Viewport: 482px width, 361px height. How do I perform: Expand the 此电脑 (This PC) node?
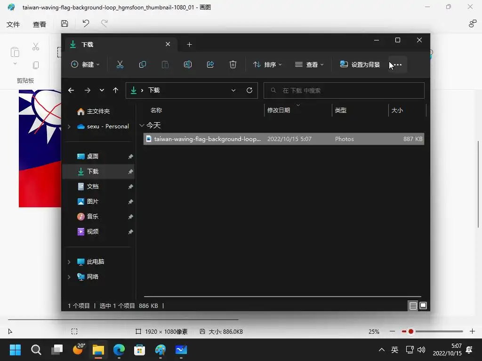click(x=69, y=262)
